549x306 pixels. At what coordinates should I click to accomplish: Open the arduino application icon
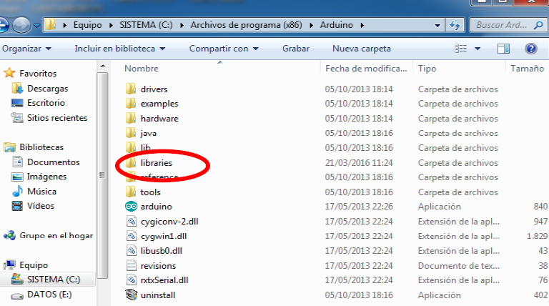pyautogui.click(x=130, y=207)
